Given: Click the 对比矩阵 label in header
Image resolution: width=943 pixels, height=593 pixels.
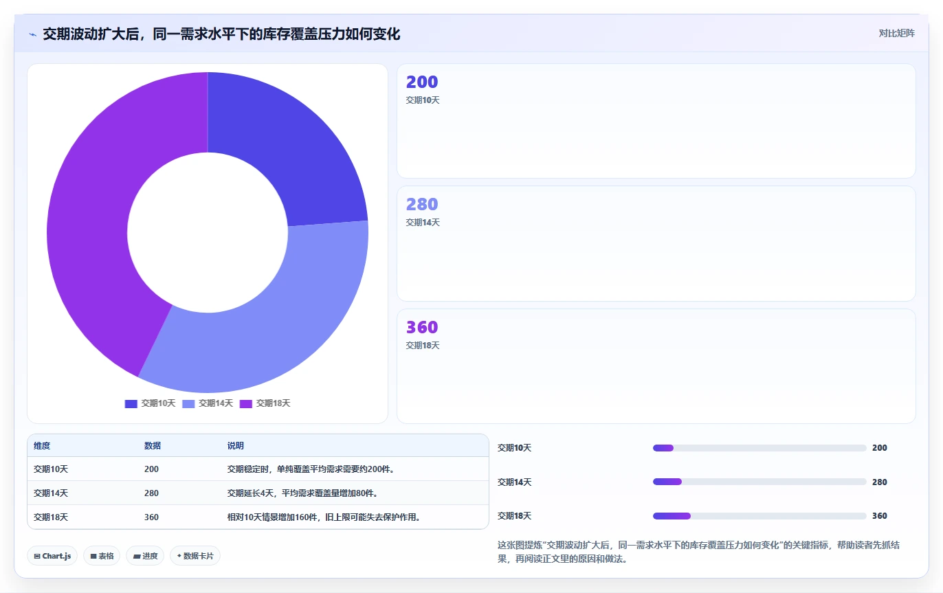Looking at the screenshot, I should click(x=896, y=34).
